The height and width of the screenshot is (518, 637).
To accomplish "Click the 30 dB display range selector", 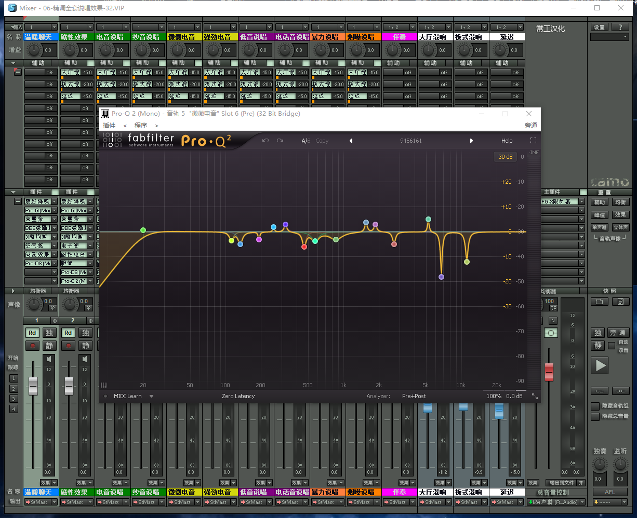I will point(505,157).
